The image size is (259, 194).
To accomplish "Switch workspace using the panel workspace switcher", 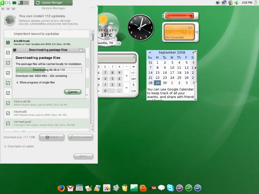I will click(23, 3).
